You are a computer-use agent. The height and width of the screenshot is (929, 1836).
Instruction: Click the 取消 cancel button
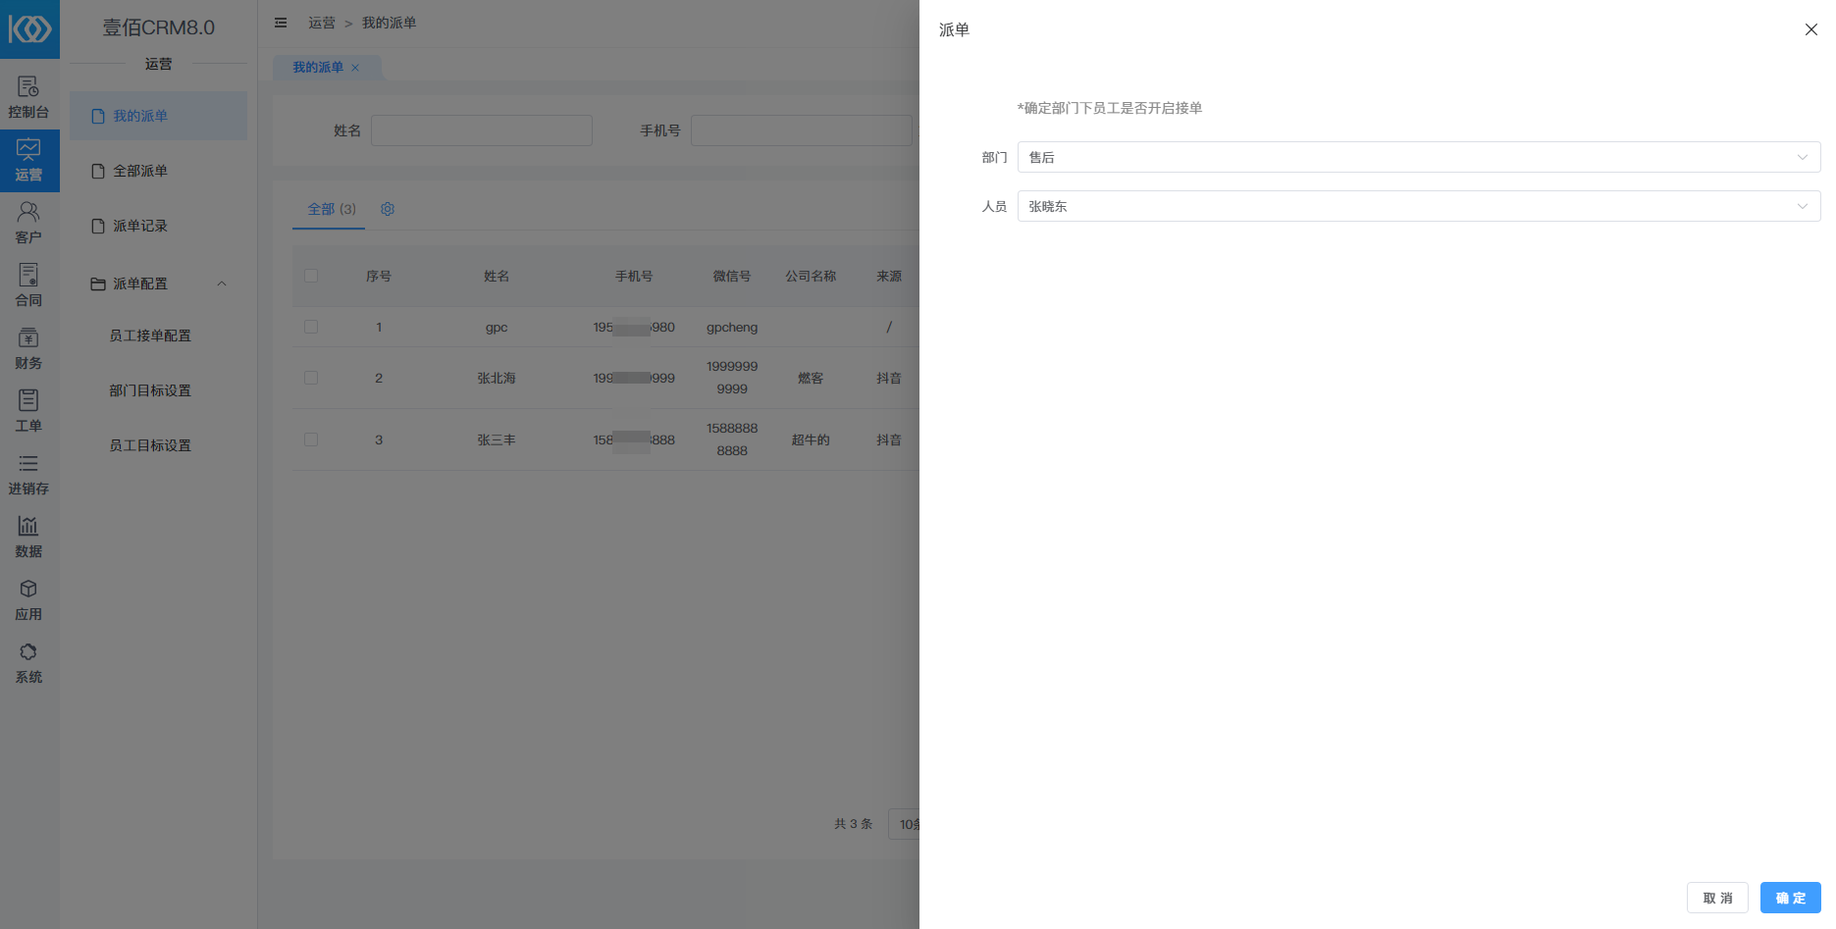1717,898
